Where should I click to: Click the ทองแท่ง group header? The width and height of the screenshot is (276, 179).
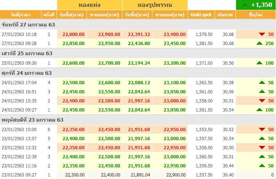[89, 5]
